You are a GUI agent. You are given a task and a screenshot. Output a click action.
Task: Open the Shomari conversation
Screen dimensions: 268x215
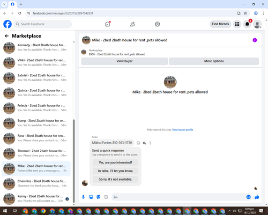coord(36,153)
